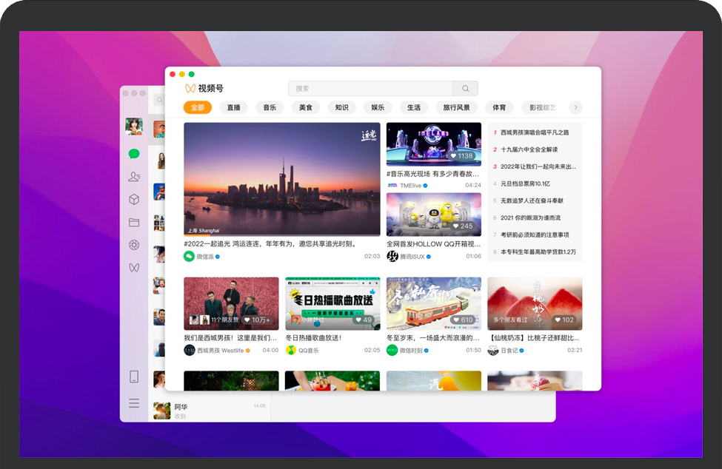722x469 pixels.
Task: Click the heart 102 likes badge
Action: (564, 320)
